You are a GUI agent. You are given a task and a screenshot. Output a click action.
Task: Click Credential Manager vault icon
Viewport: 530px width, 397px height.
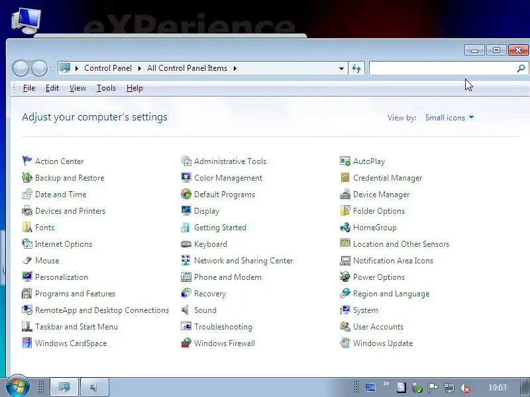pos(344,177)
